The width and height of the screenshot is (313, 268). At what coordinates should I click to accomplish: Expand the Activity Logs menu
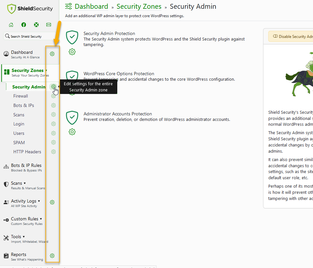click(25, 203)
